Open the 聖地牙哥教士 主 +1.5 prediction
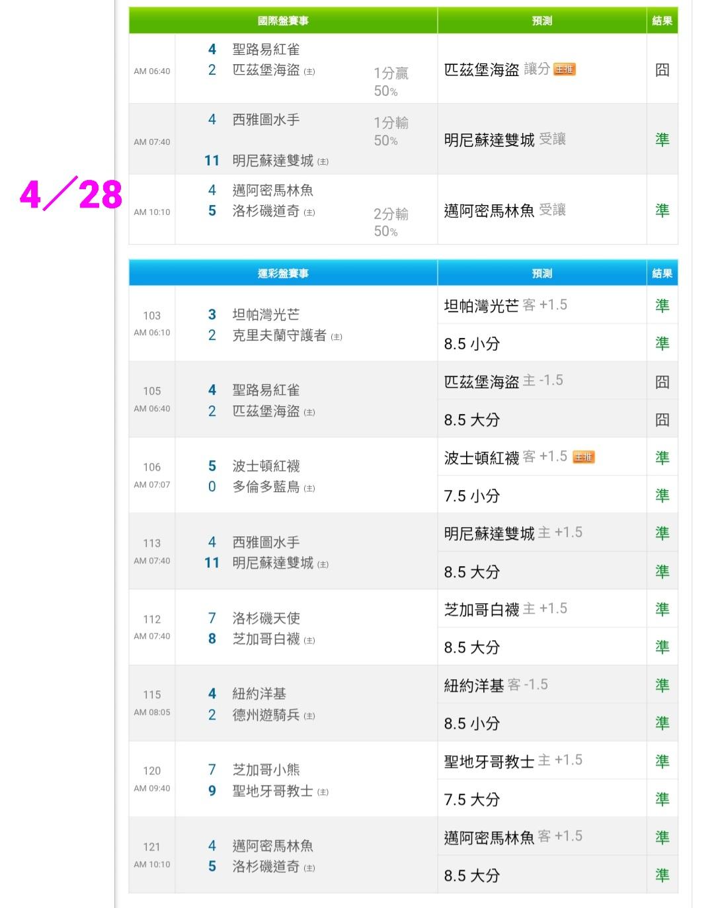This screenshot has width=714, height=908. (x=513, y=761)
